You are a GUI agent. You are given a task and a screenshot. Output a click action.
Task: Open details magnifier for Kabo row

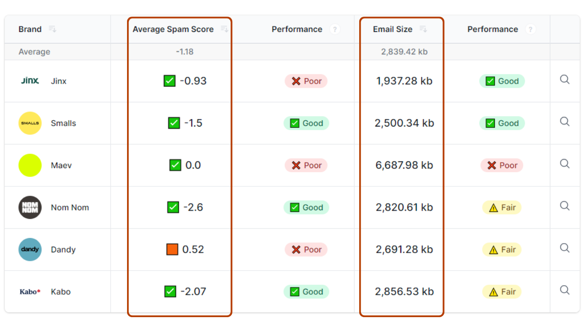click(x=565, y=290)
